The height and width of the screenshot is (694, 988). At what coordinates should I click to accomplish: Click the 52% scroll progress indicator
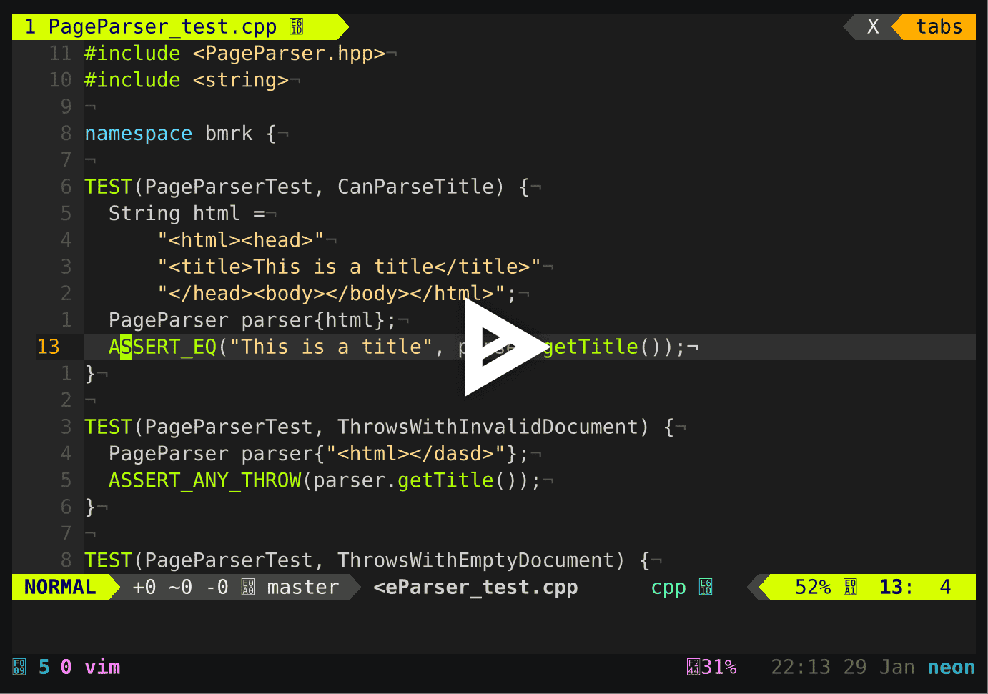(812, 587)
